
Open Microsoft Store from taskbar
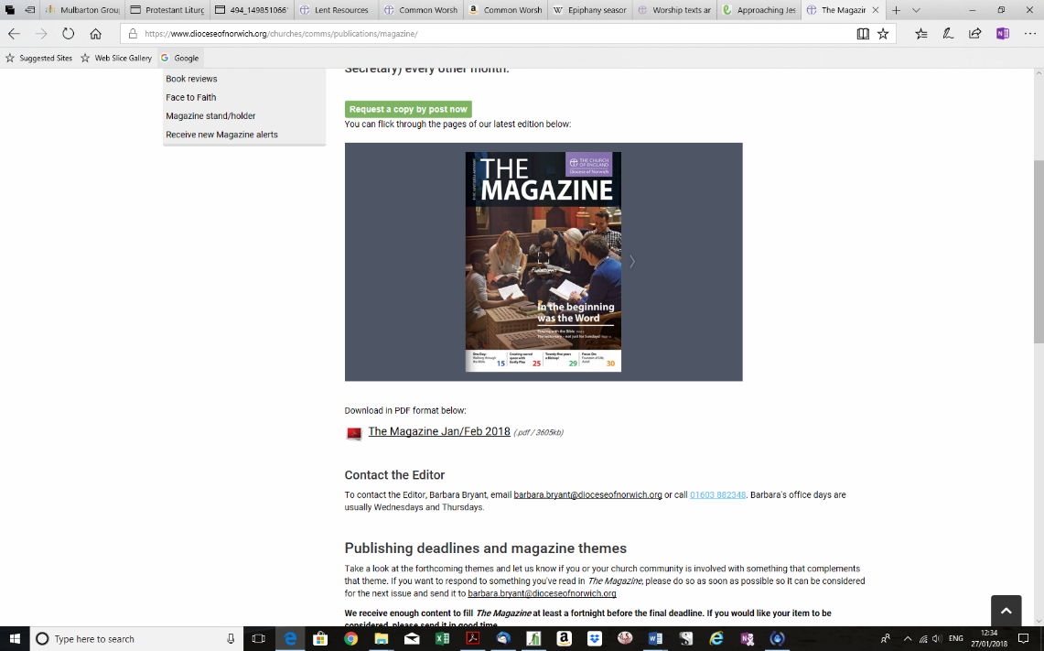click(320, 639)
